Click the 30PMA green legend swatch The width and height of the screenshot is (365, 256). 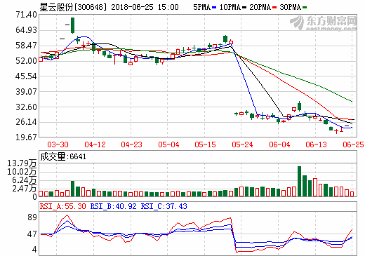tap(305, 8)
